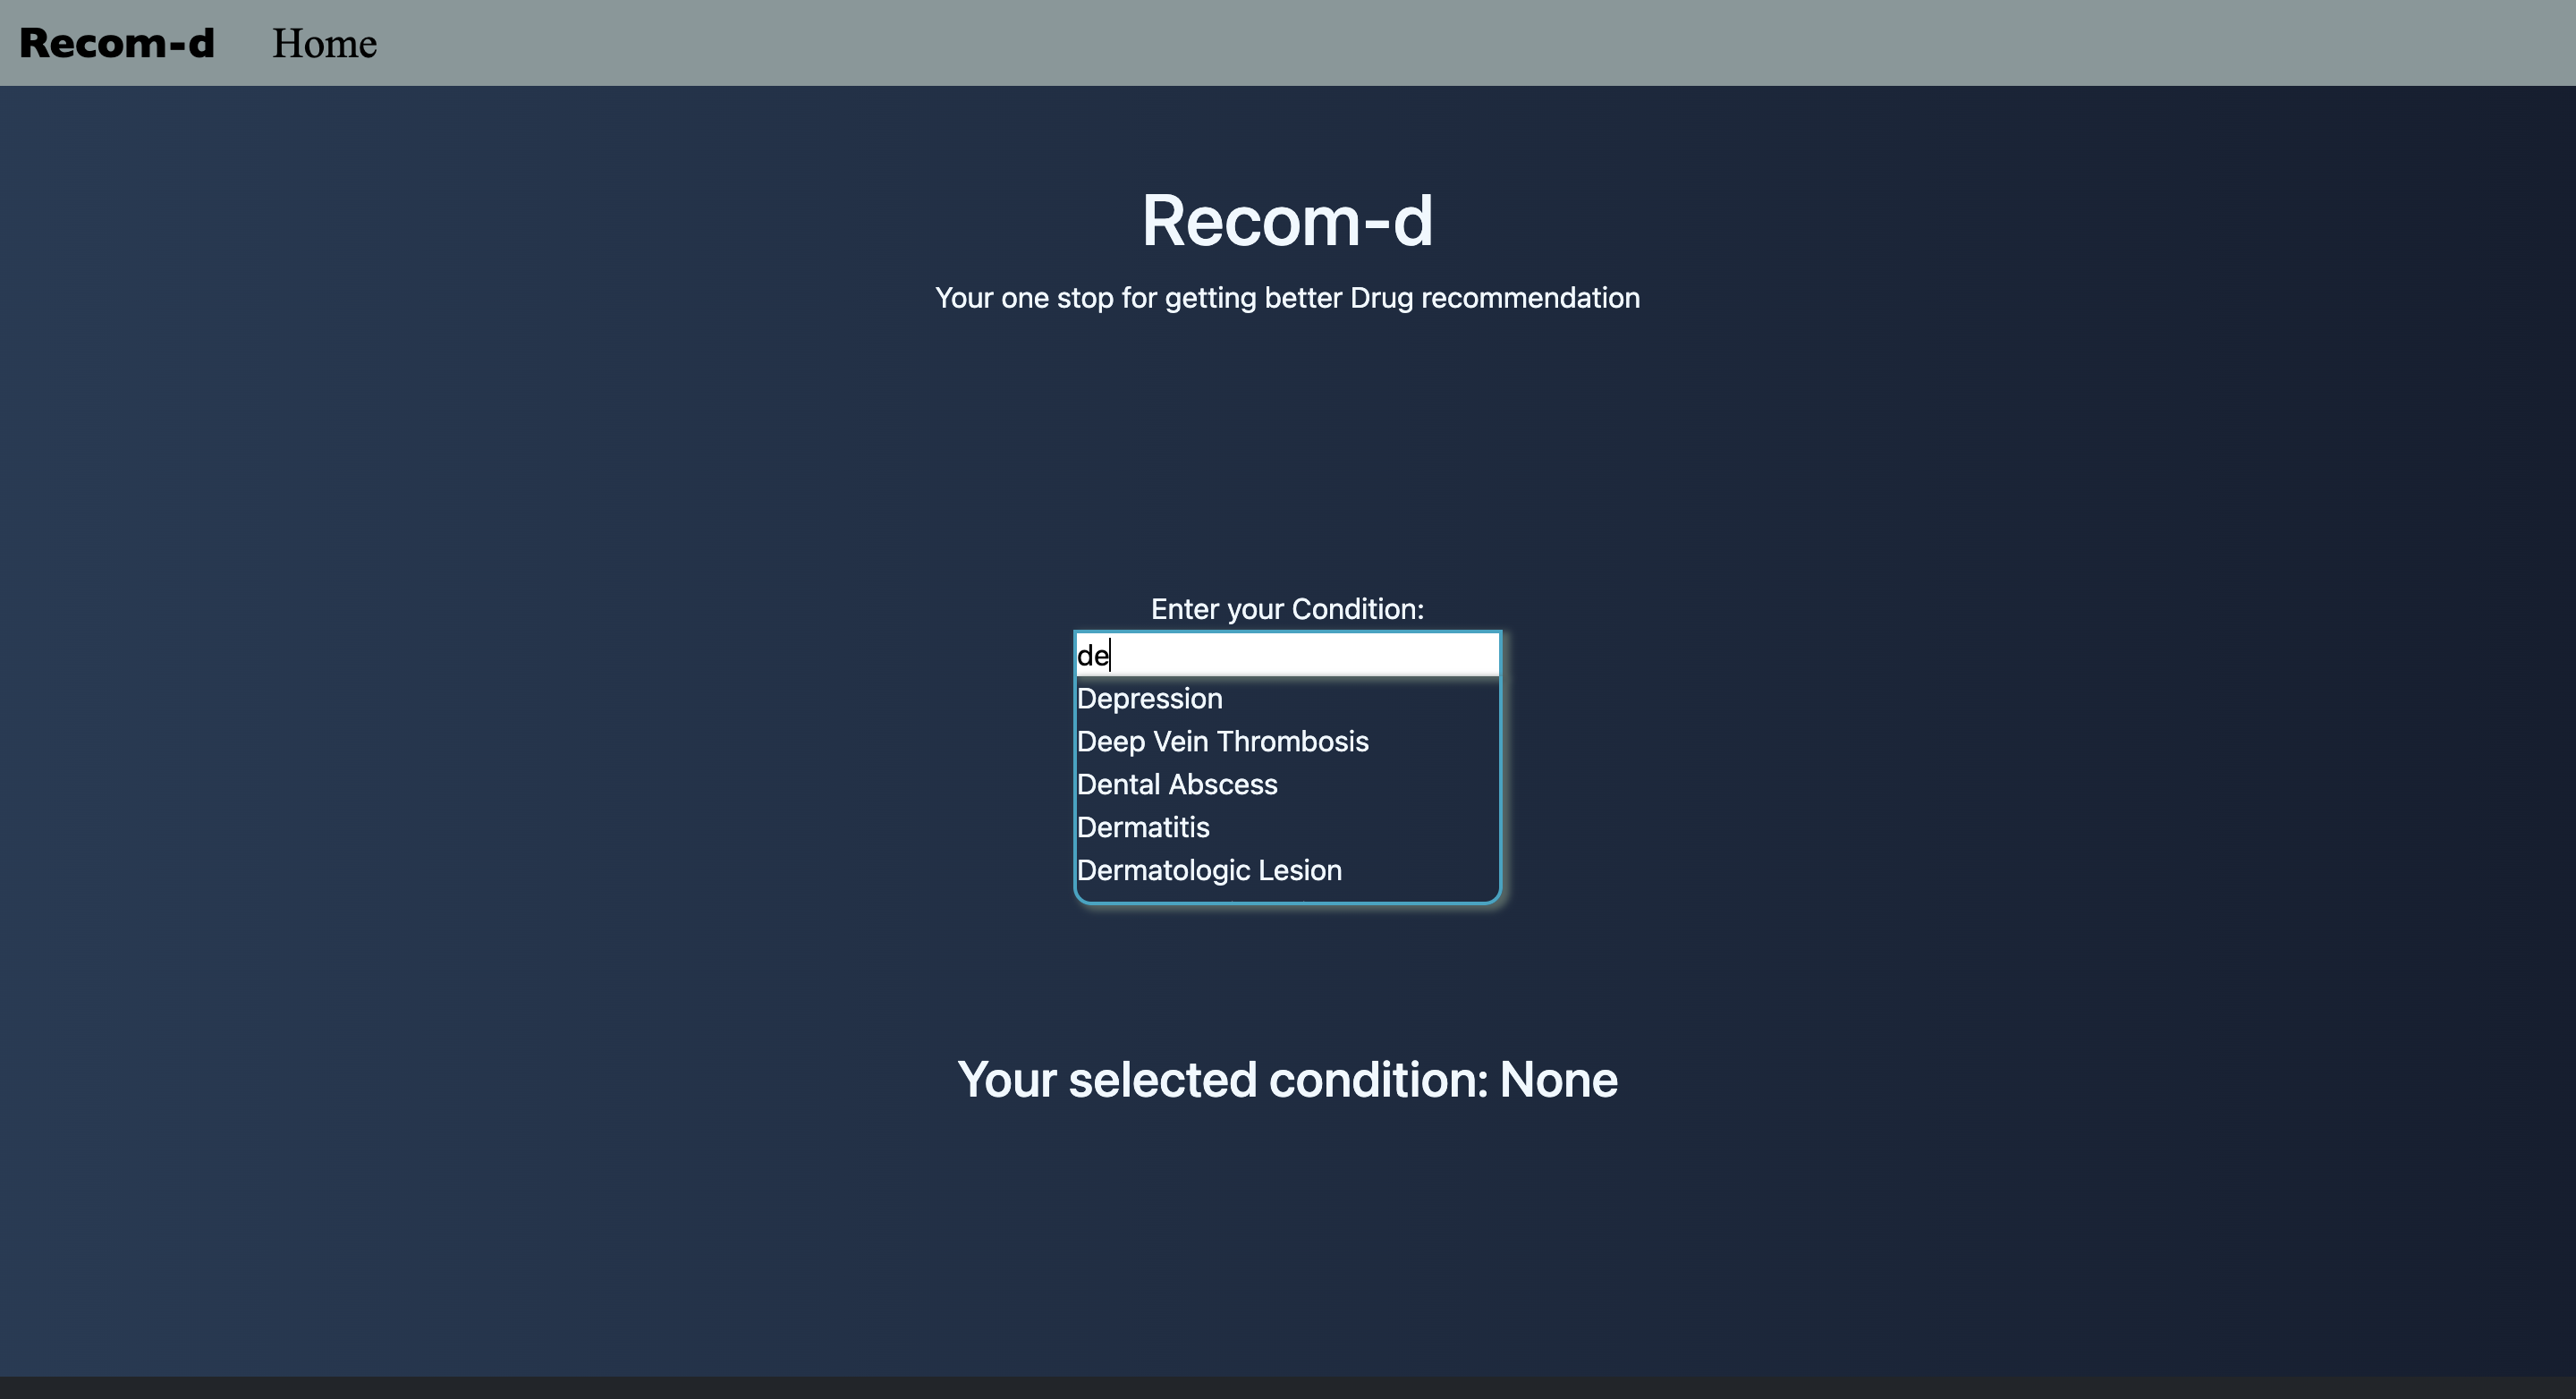The image size is (2576, 1399).
Task: Click blank area below Dermatologic Lesion in list
Action: [x=1287, y=894]
